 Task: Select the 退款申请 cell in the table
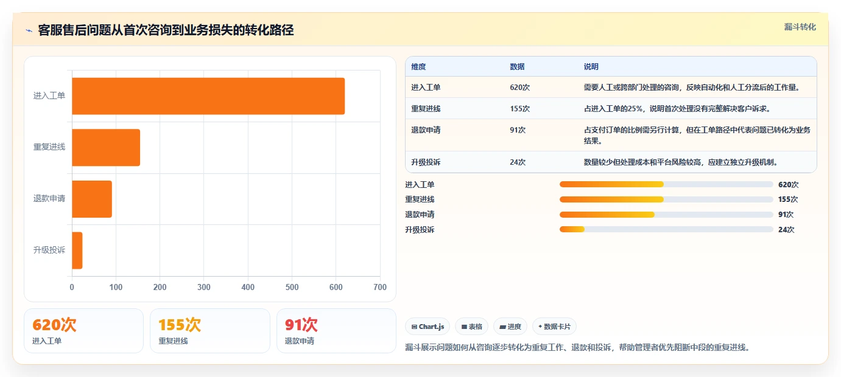tap(426, 130)
